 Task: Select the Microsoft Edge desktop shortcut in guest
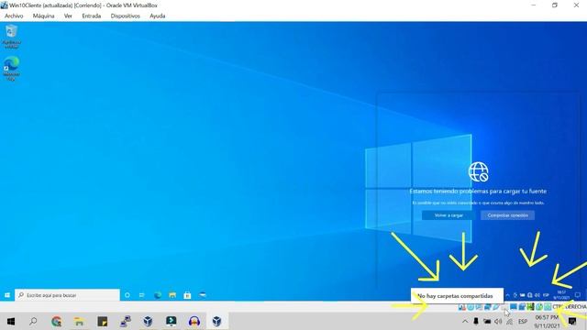point(12,68)
